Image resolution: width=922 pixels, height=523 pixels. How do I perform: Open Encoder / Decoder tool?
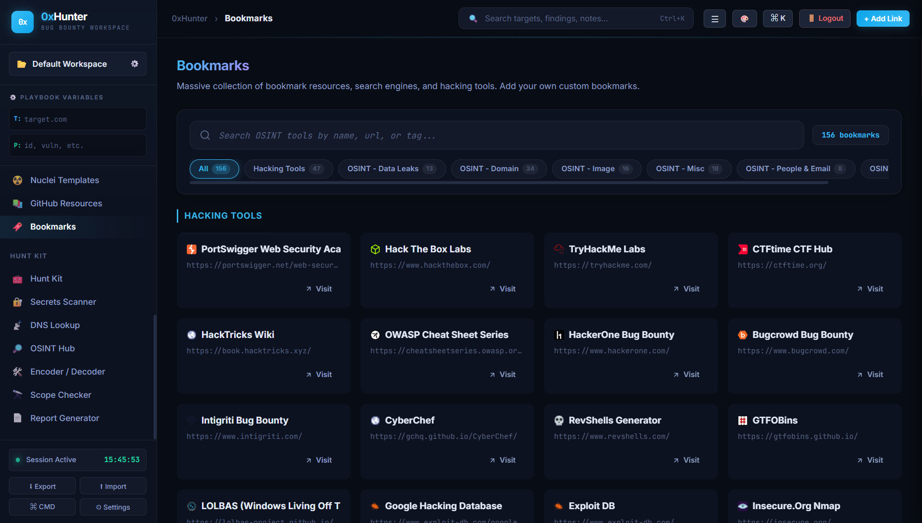[x=67, y=372]
